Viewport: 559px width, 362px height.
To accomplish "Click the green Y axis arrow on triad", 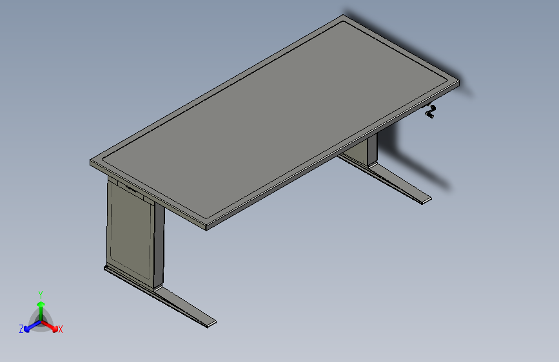I will point(41,310).
